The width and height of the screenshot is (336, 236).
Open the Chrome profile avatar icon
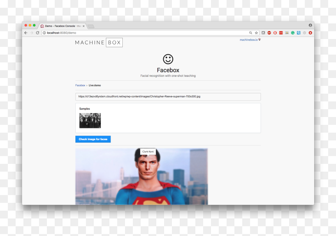tap(310, 25)
